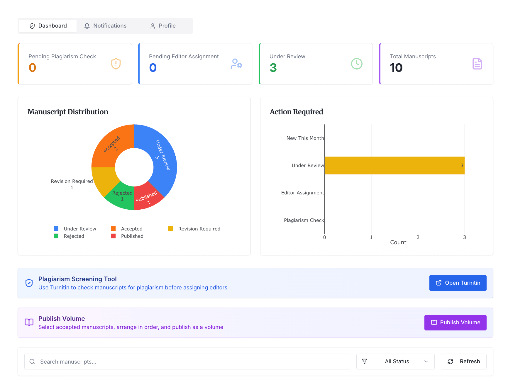Click the yellow Revision Required legend swatch
Screen dimensions: 508x380
click(x=170, y=229)
